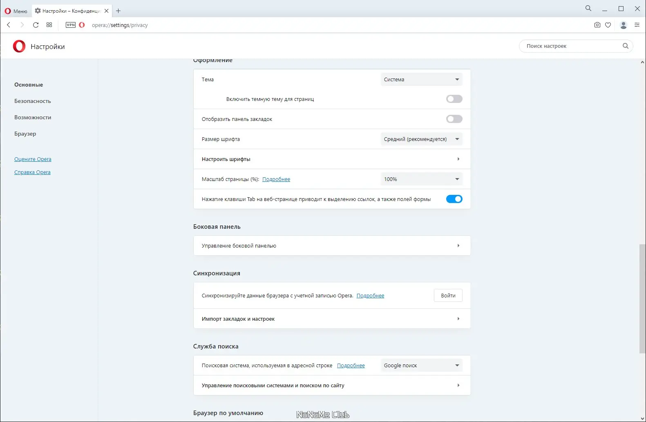Add page to bookmarks heart icon

608,25
